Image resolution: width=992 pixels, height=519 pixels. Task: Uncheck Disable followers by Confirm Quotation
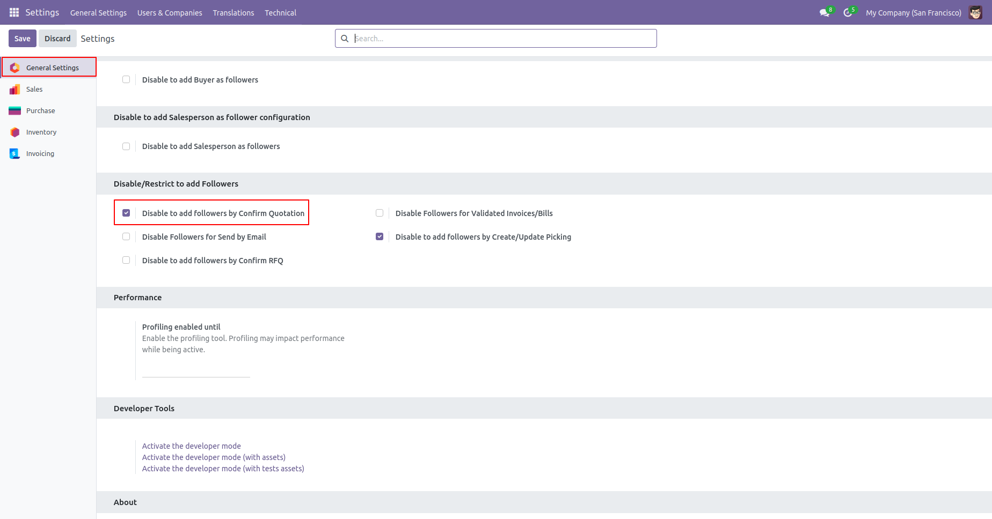tap(126, 213)
